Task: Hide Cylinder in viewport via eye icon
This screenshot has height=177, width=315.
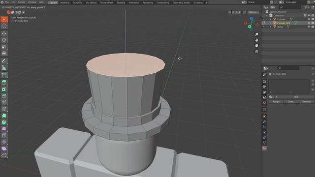Action: (x=309, y=19)
